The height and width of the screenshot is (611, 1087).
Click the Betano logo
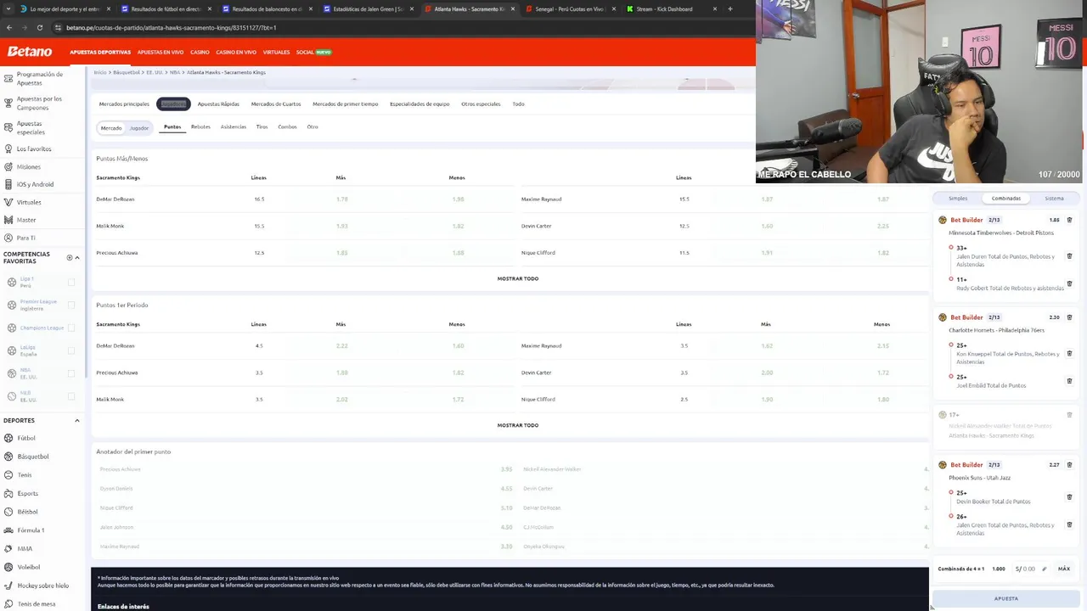[x=30, y=52]
